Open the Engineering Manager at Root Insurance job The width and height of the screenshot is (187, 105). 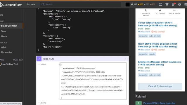pos(160,63)
